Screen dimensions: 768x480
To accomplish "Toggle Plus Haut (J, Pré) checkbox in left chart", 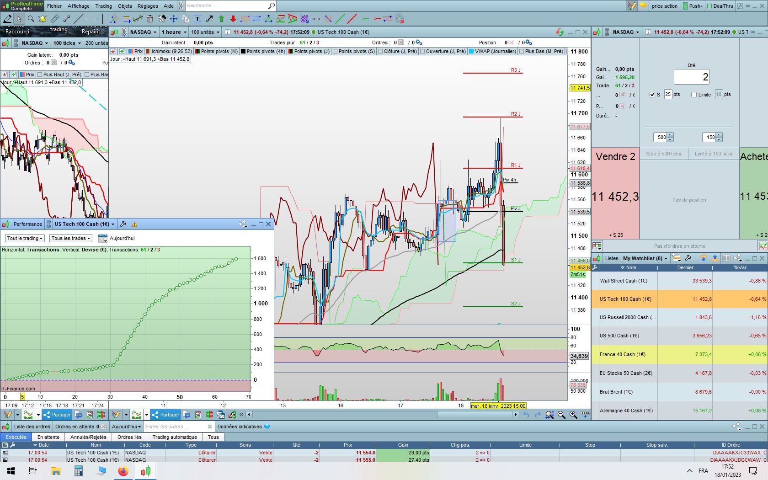I will tap(40, 75).
